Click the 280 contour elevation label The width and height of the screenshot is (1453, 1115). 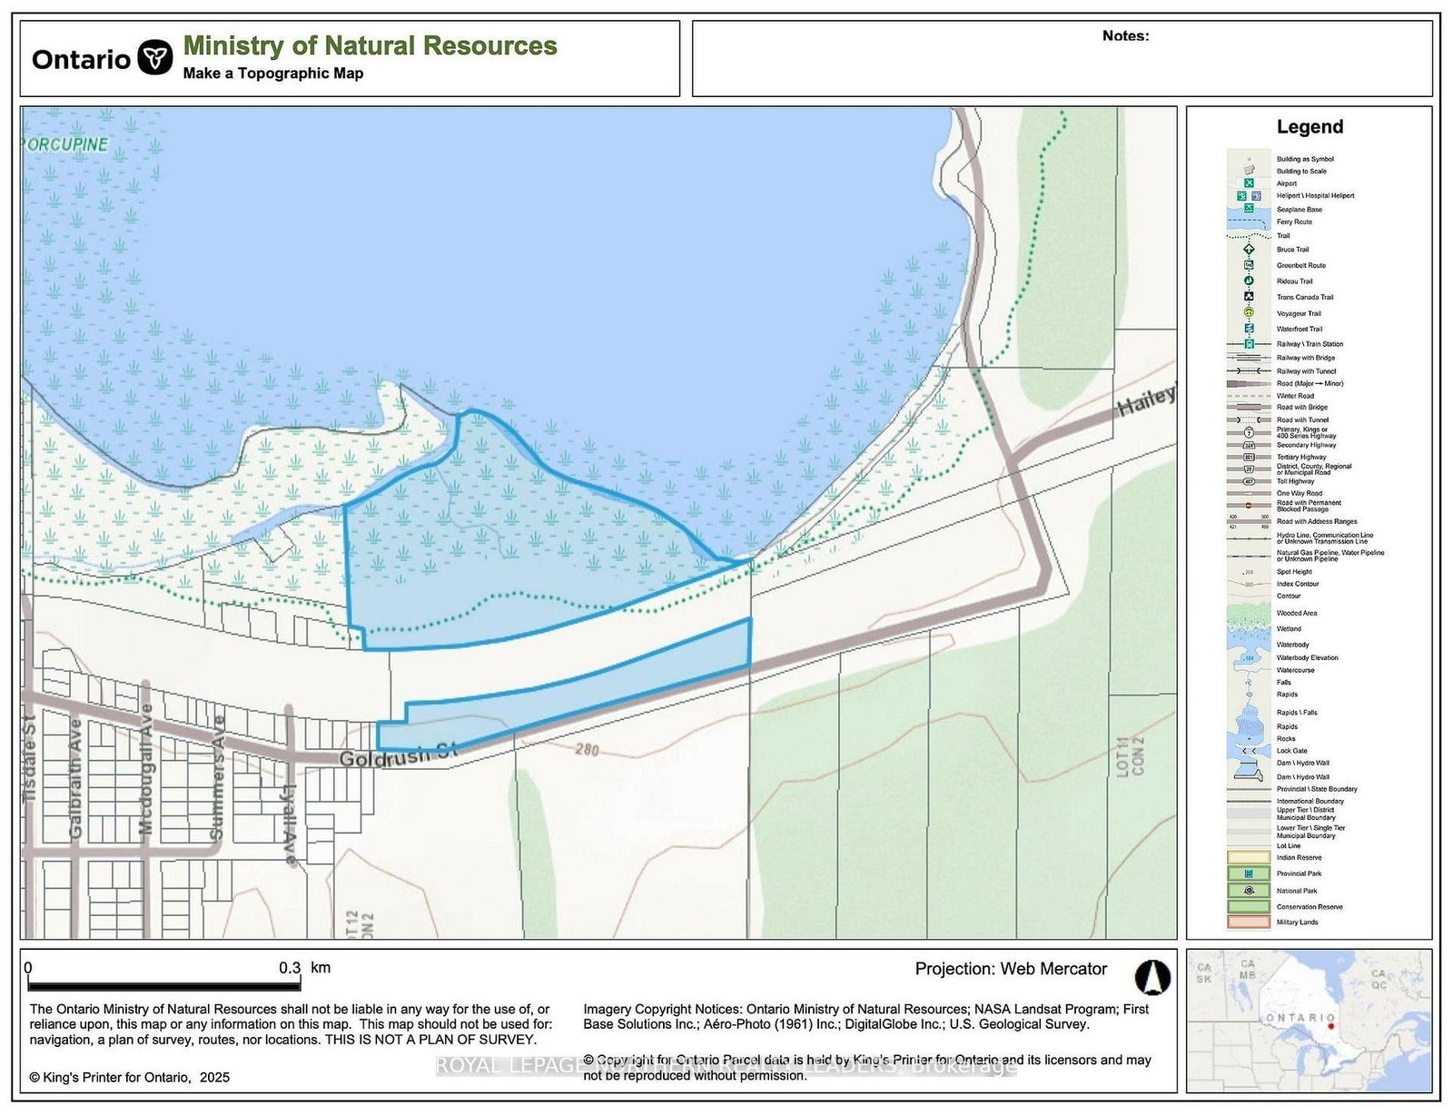tap(587, 750)
